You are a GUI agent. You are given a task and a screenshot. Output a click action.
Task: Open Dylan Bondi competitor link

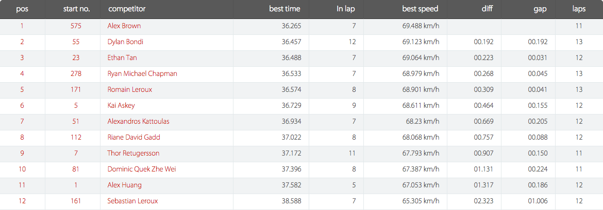tap(125, 42)
